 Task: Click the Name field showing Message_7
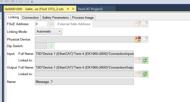84,82
